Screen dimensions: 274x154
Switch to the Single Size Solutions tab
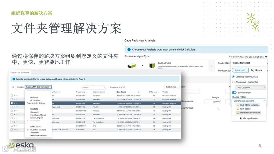pyautogui.click(x=20, y=72)
